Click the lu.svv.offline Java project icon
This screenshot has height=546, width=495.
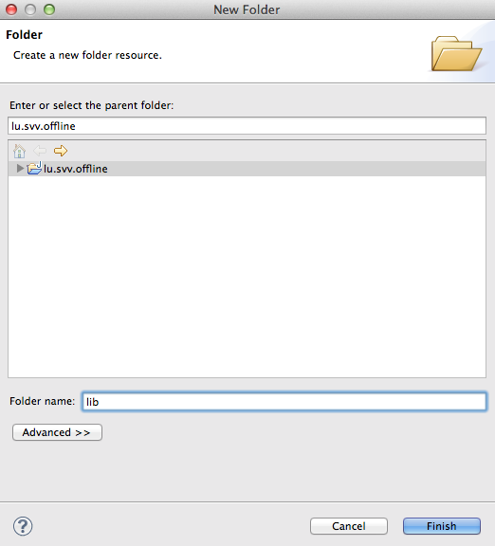coord(34,168)
